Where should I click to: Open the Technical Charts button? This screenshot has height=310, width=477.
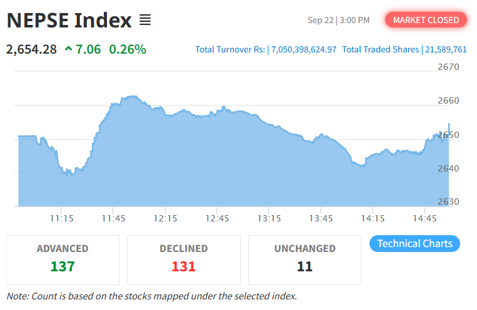[414, 243]
